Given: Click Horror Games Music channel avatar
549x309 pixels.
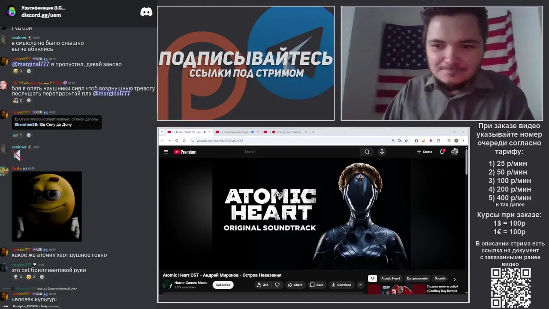Looking at the screenshot, I should coord(167,285).
